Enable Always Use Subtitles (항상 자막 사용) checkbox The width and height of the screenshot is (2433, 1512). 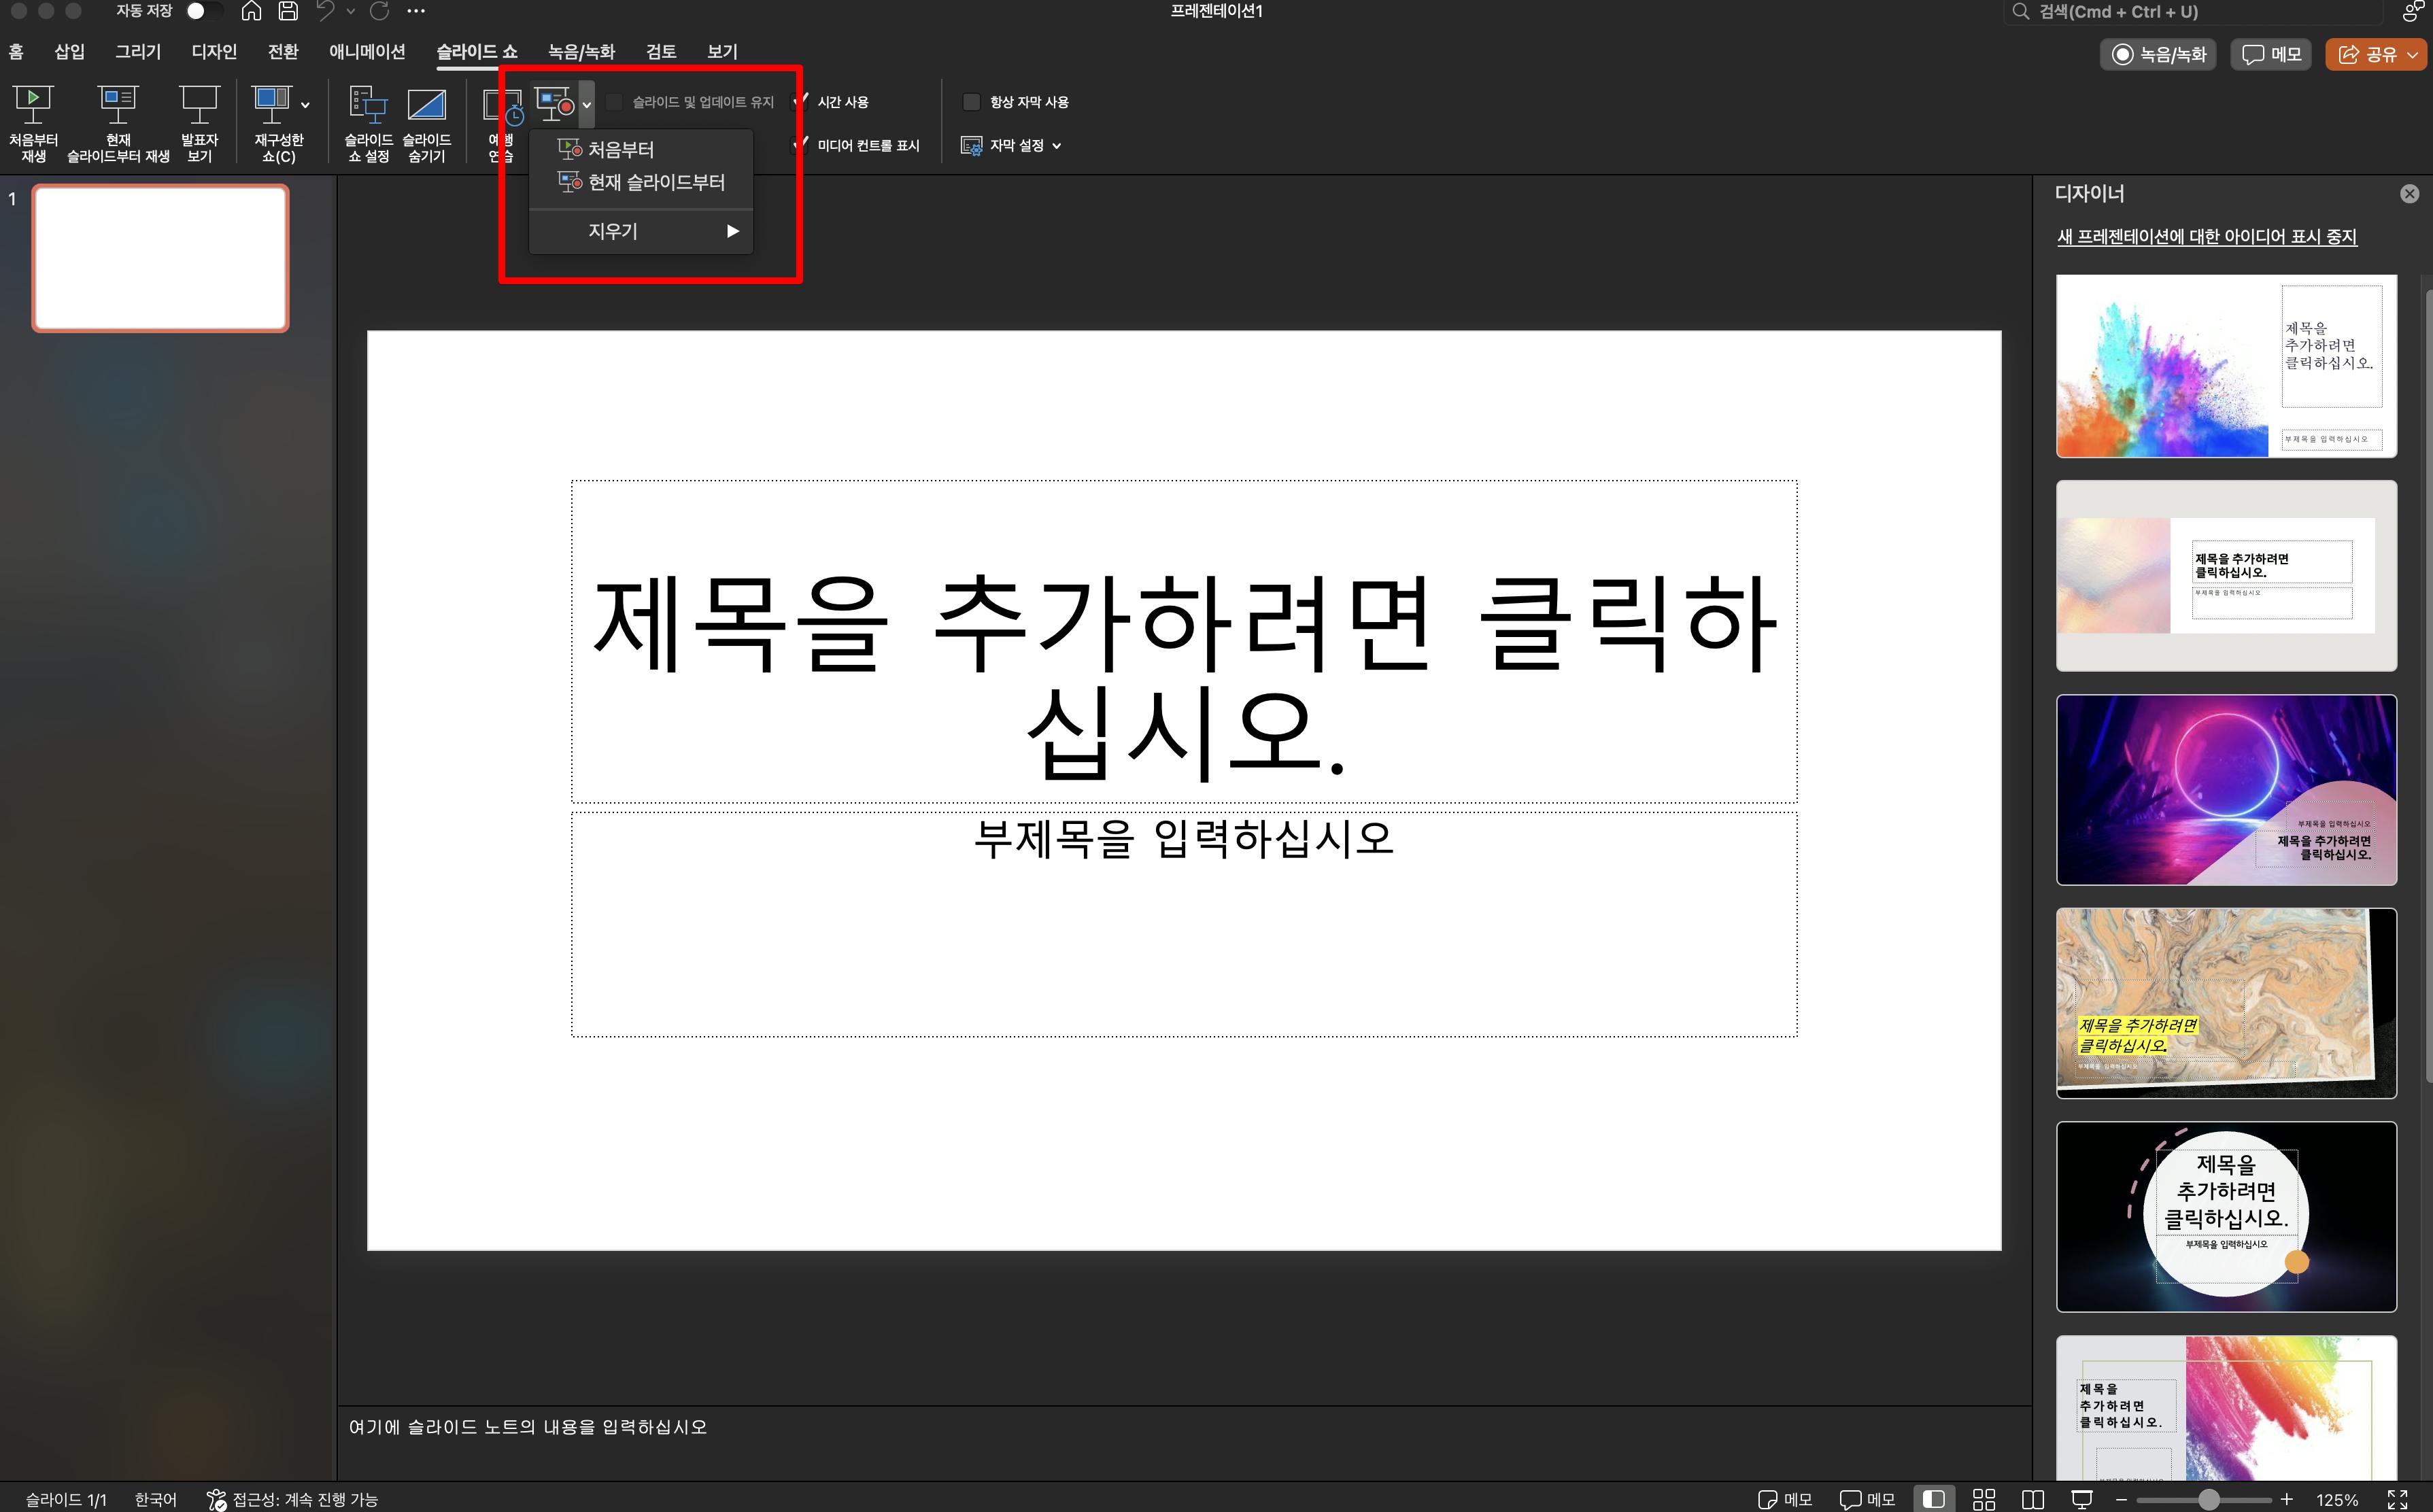(970, 102)
